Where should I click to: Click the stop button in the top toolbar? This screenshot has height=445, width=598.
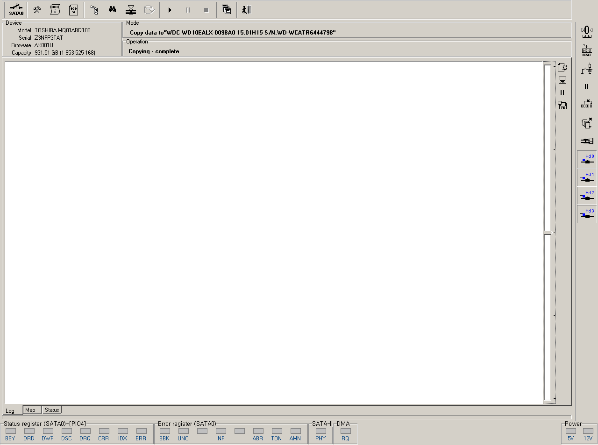(x=206, y=10)
